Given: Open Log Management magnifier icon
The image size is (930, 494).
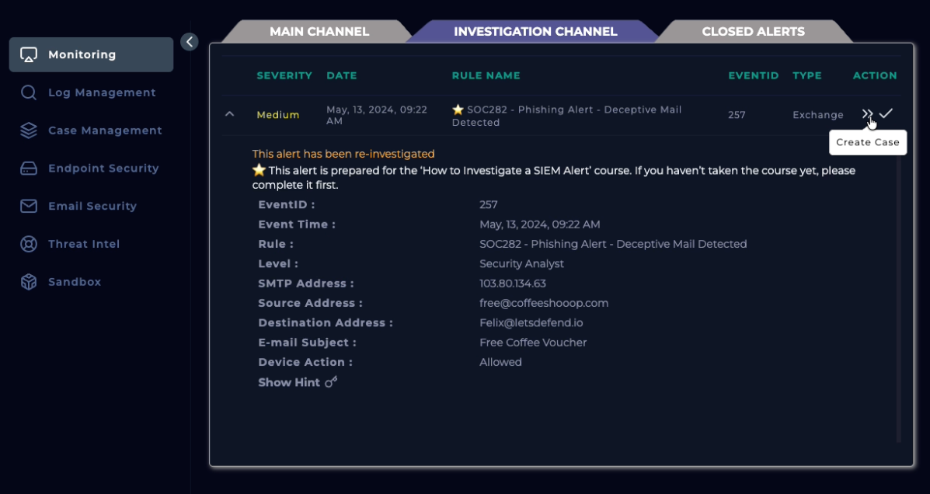Looking at the screenshot, I should tap(29, 93).
